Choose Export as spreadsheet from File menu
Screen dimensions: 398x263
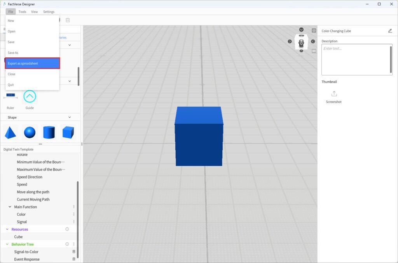point(32,63)
